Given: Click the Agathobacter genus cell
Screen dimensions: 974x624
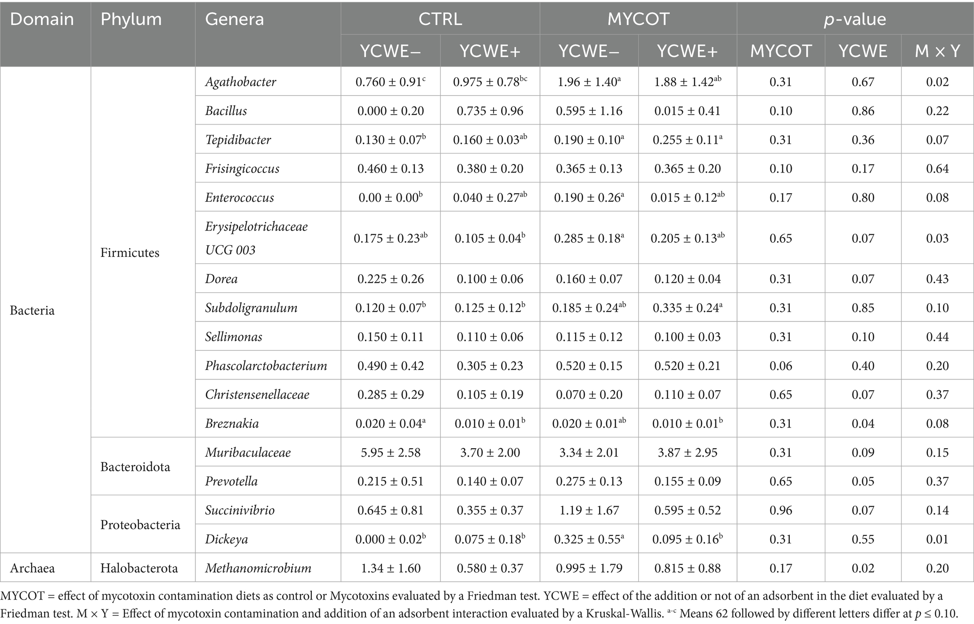Looking at the screenshot, I should [x=241, y=82].
